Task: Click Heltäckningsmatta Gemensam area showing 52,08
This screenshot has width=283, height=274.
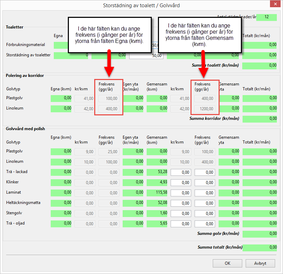Action: click(x=157, y=203)
